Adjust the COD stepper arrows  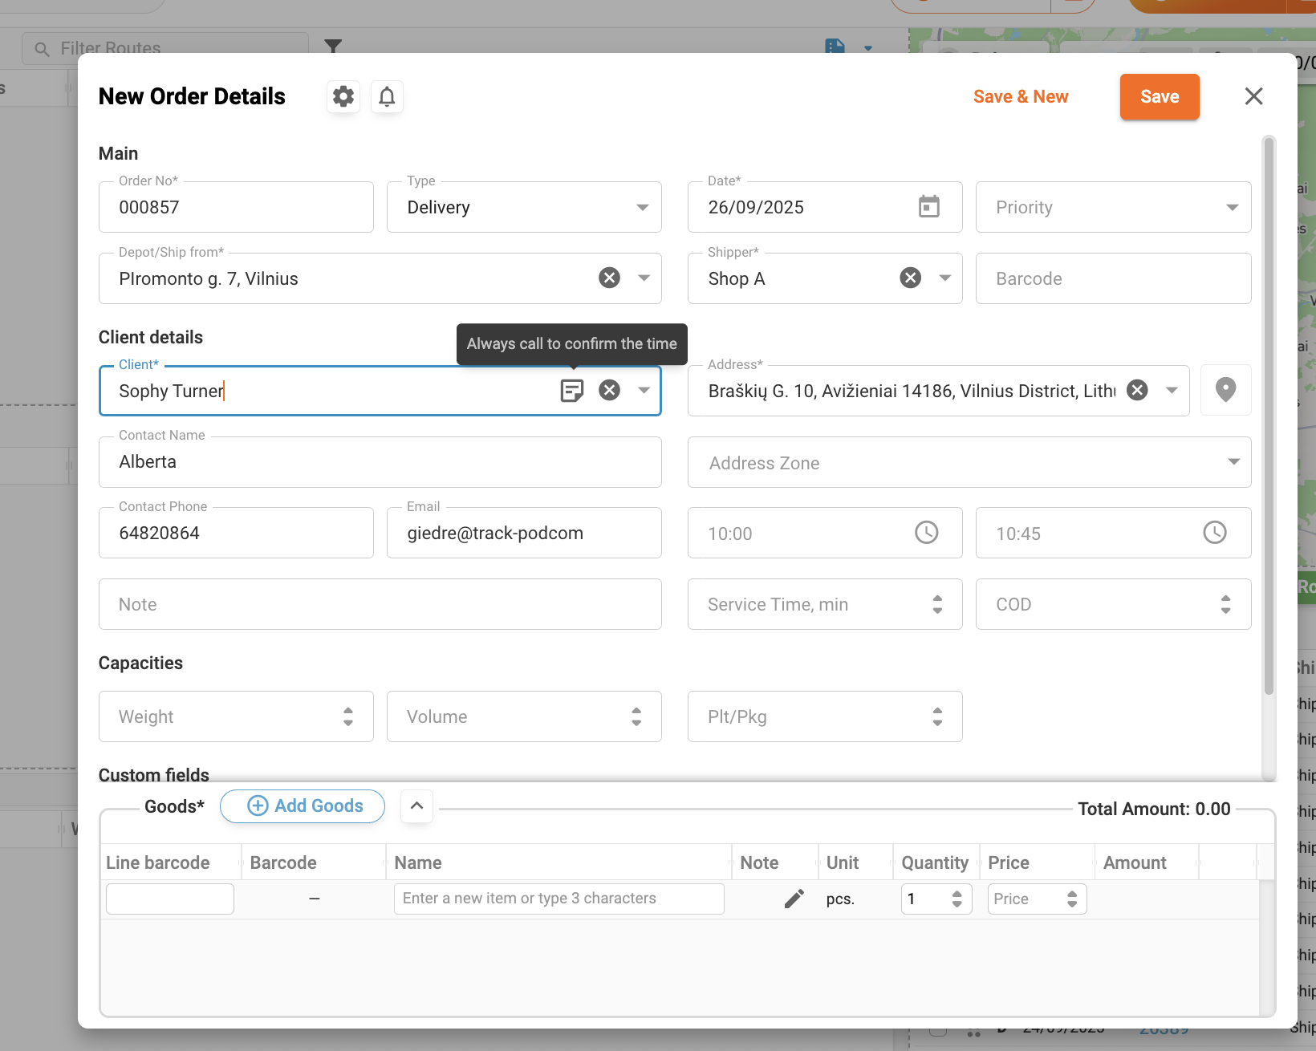pos(1225,604)
